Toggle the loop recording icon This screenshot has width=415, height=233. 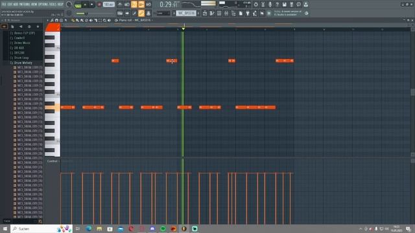point(148,5)
